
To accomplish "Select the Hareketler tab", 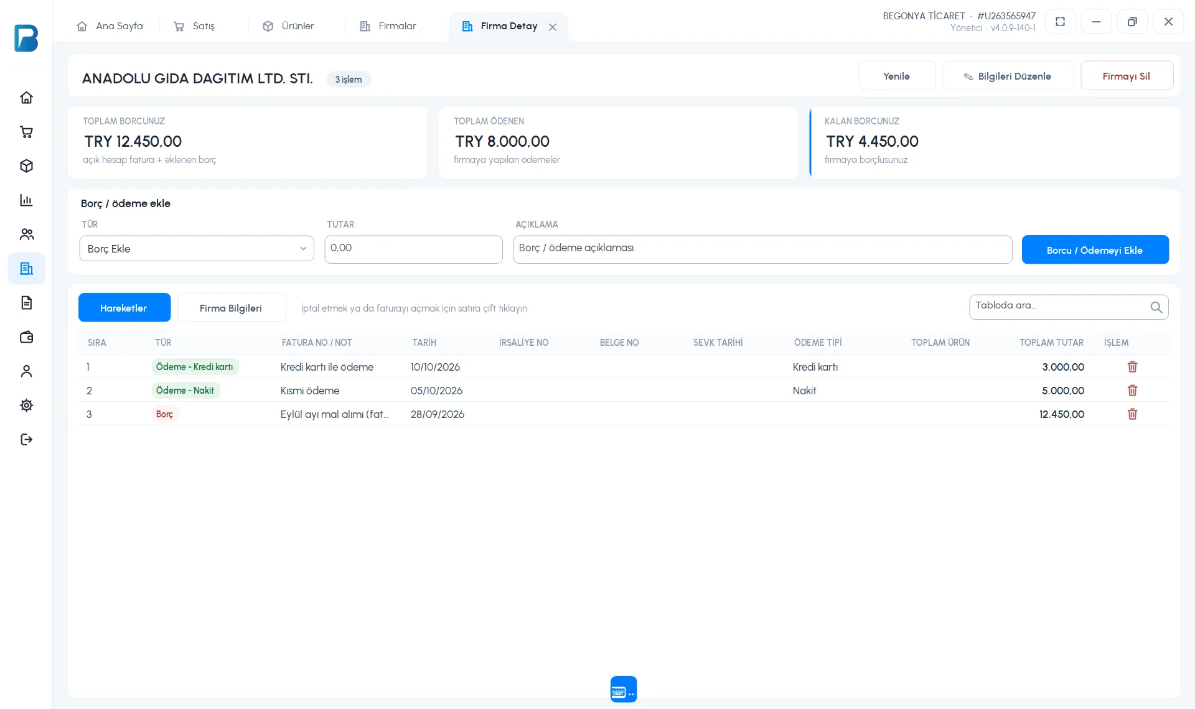I will tap(124, 308).
